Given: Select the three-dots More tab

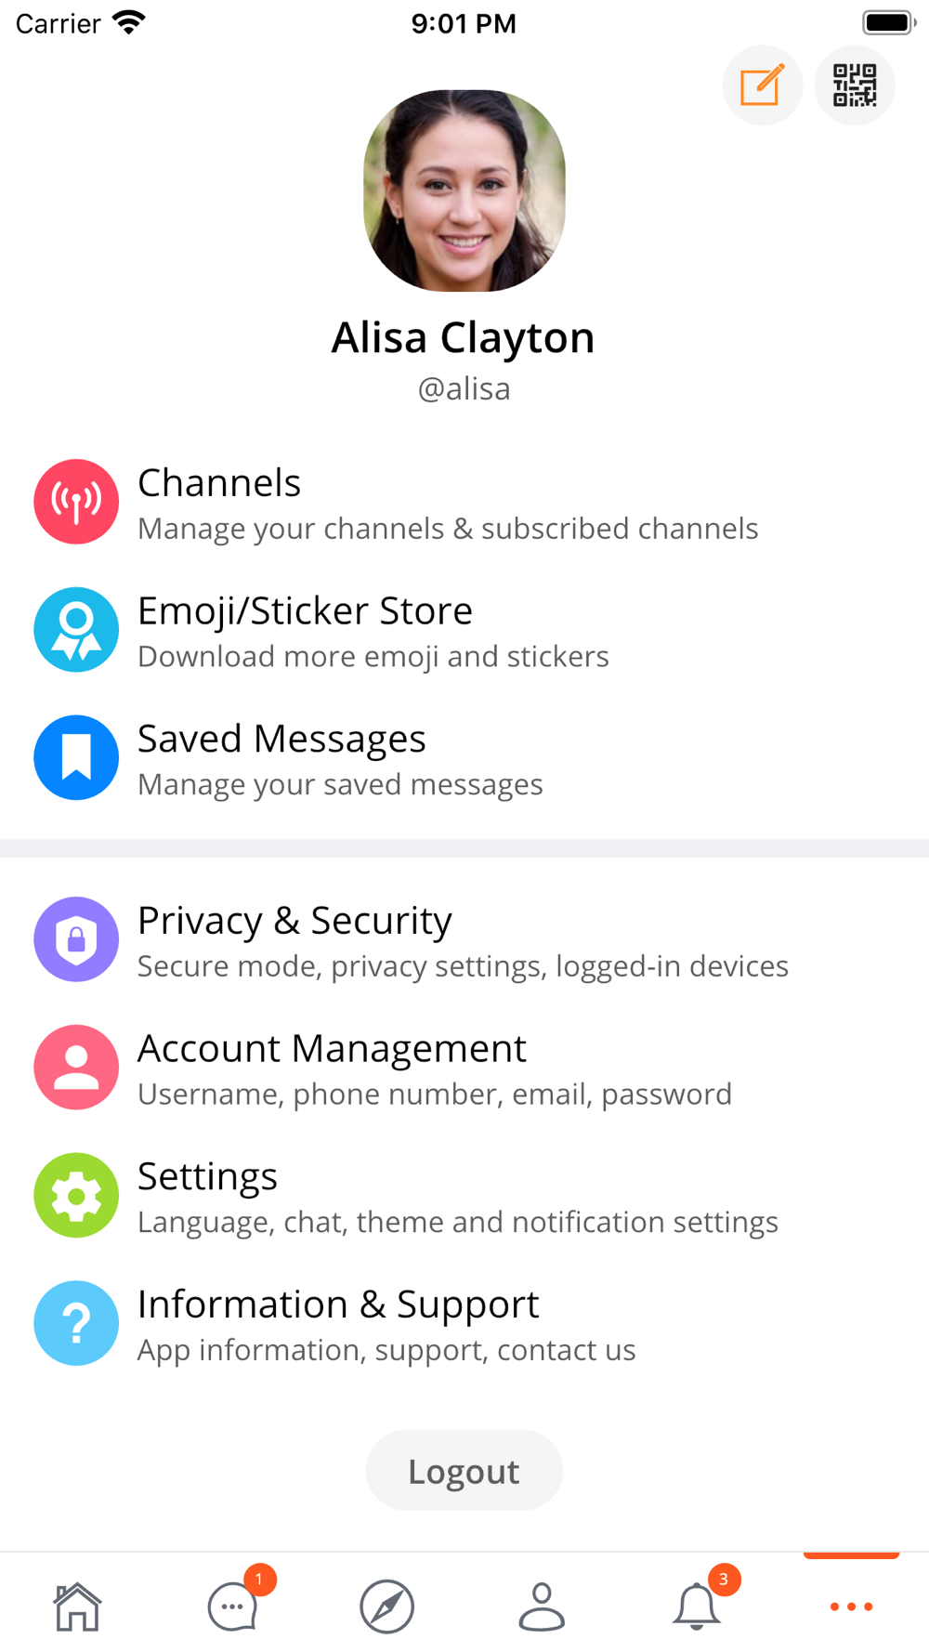Looking at the screenshot, I should coord(851,1606).
